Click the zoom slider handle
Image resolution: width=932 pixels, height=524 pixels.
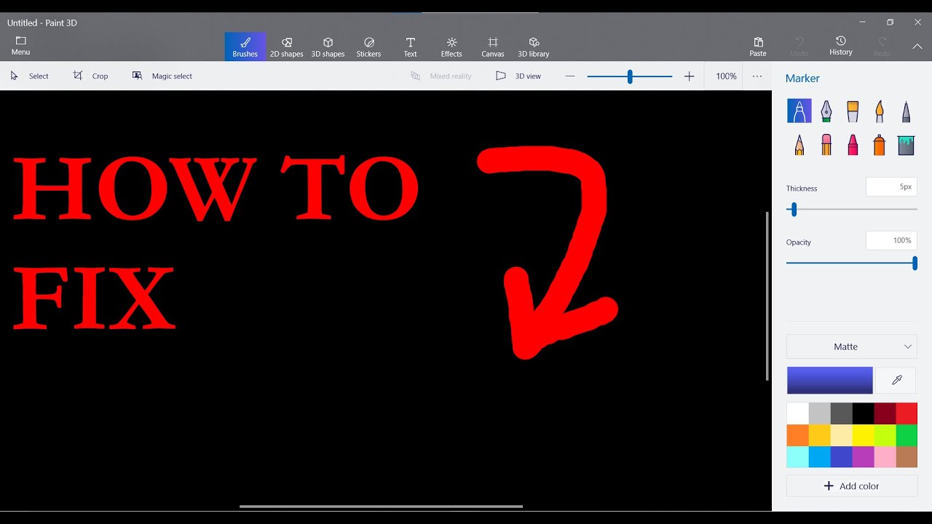coord(630,76)
